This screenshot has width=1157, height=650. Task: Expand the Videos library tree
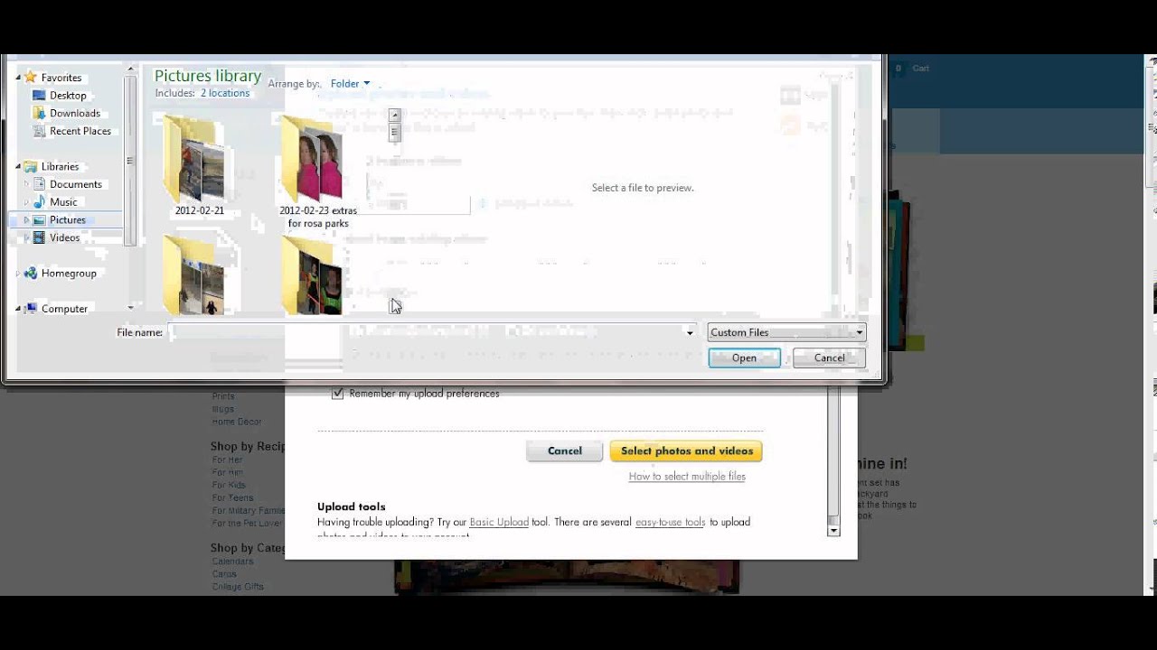(x=26, y=238)
